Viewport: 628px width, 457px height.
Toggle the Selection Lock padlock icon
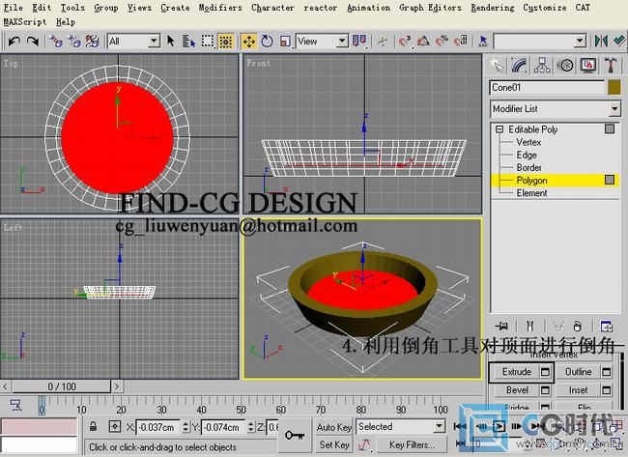(93, 426)
